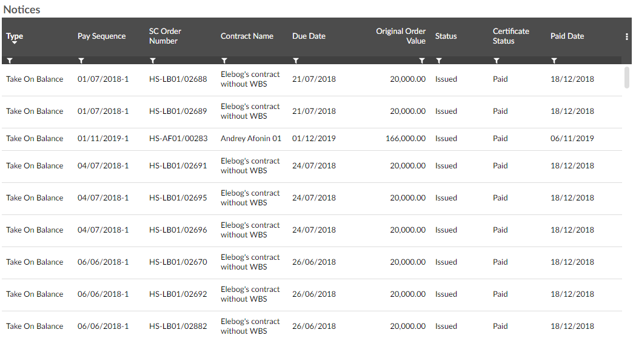Sort by Due Date column header

309,36
